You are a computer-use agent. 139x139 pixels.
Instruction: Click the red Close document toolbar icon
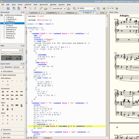pyautogui.click(x=25, y=8)
